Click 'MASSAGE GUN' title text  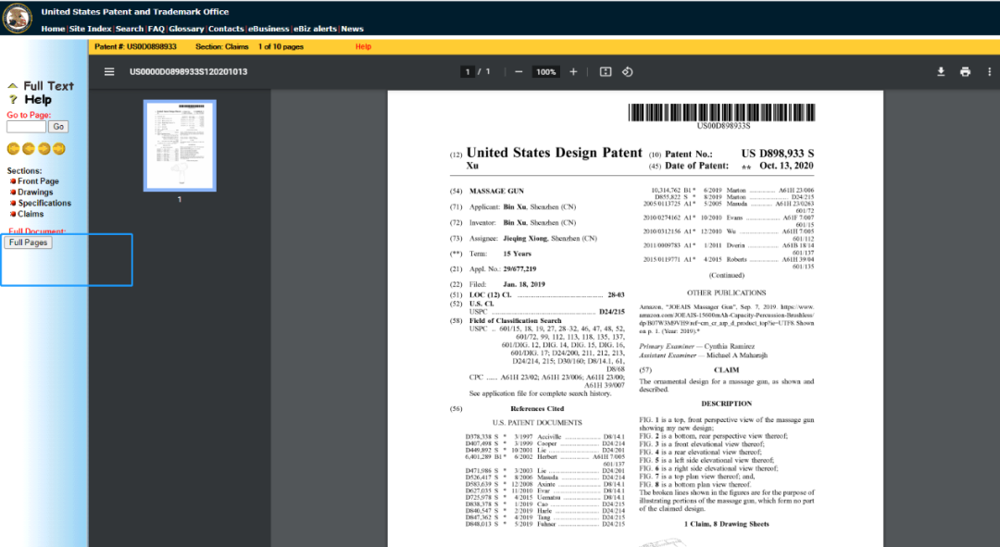click(496, 191)
